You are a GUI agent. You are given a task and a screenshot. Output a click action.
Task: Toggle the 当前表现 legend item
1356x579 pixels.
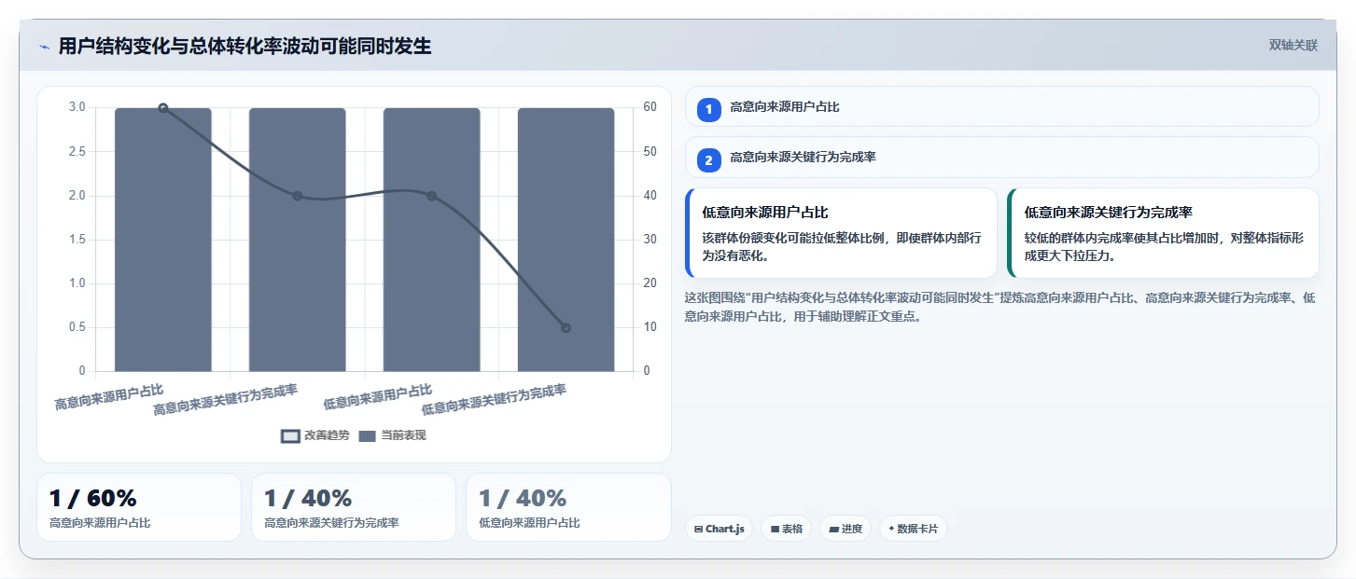pyautogui.click(x=393, y=435)
